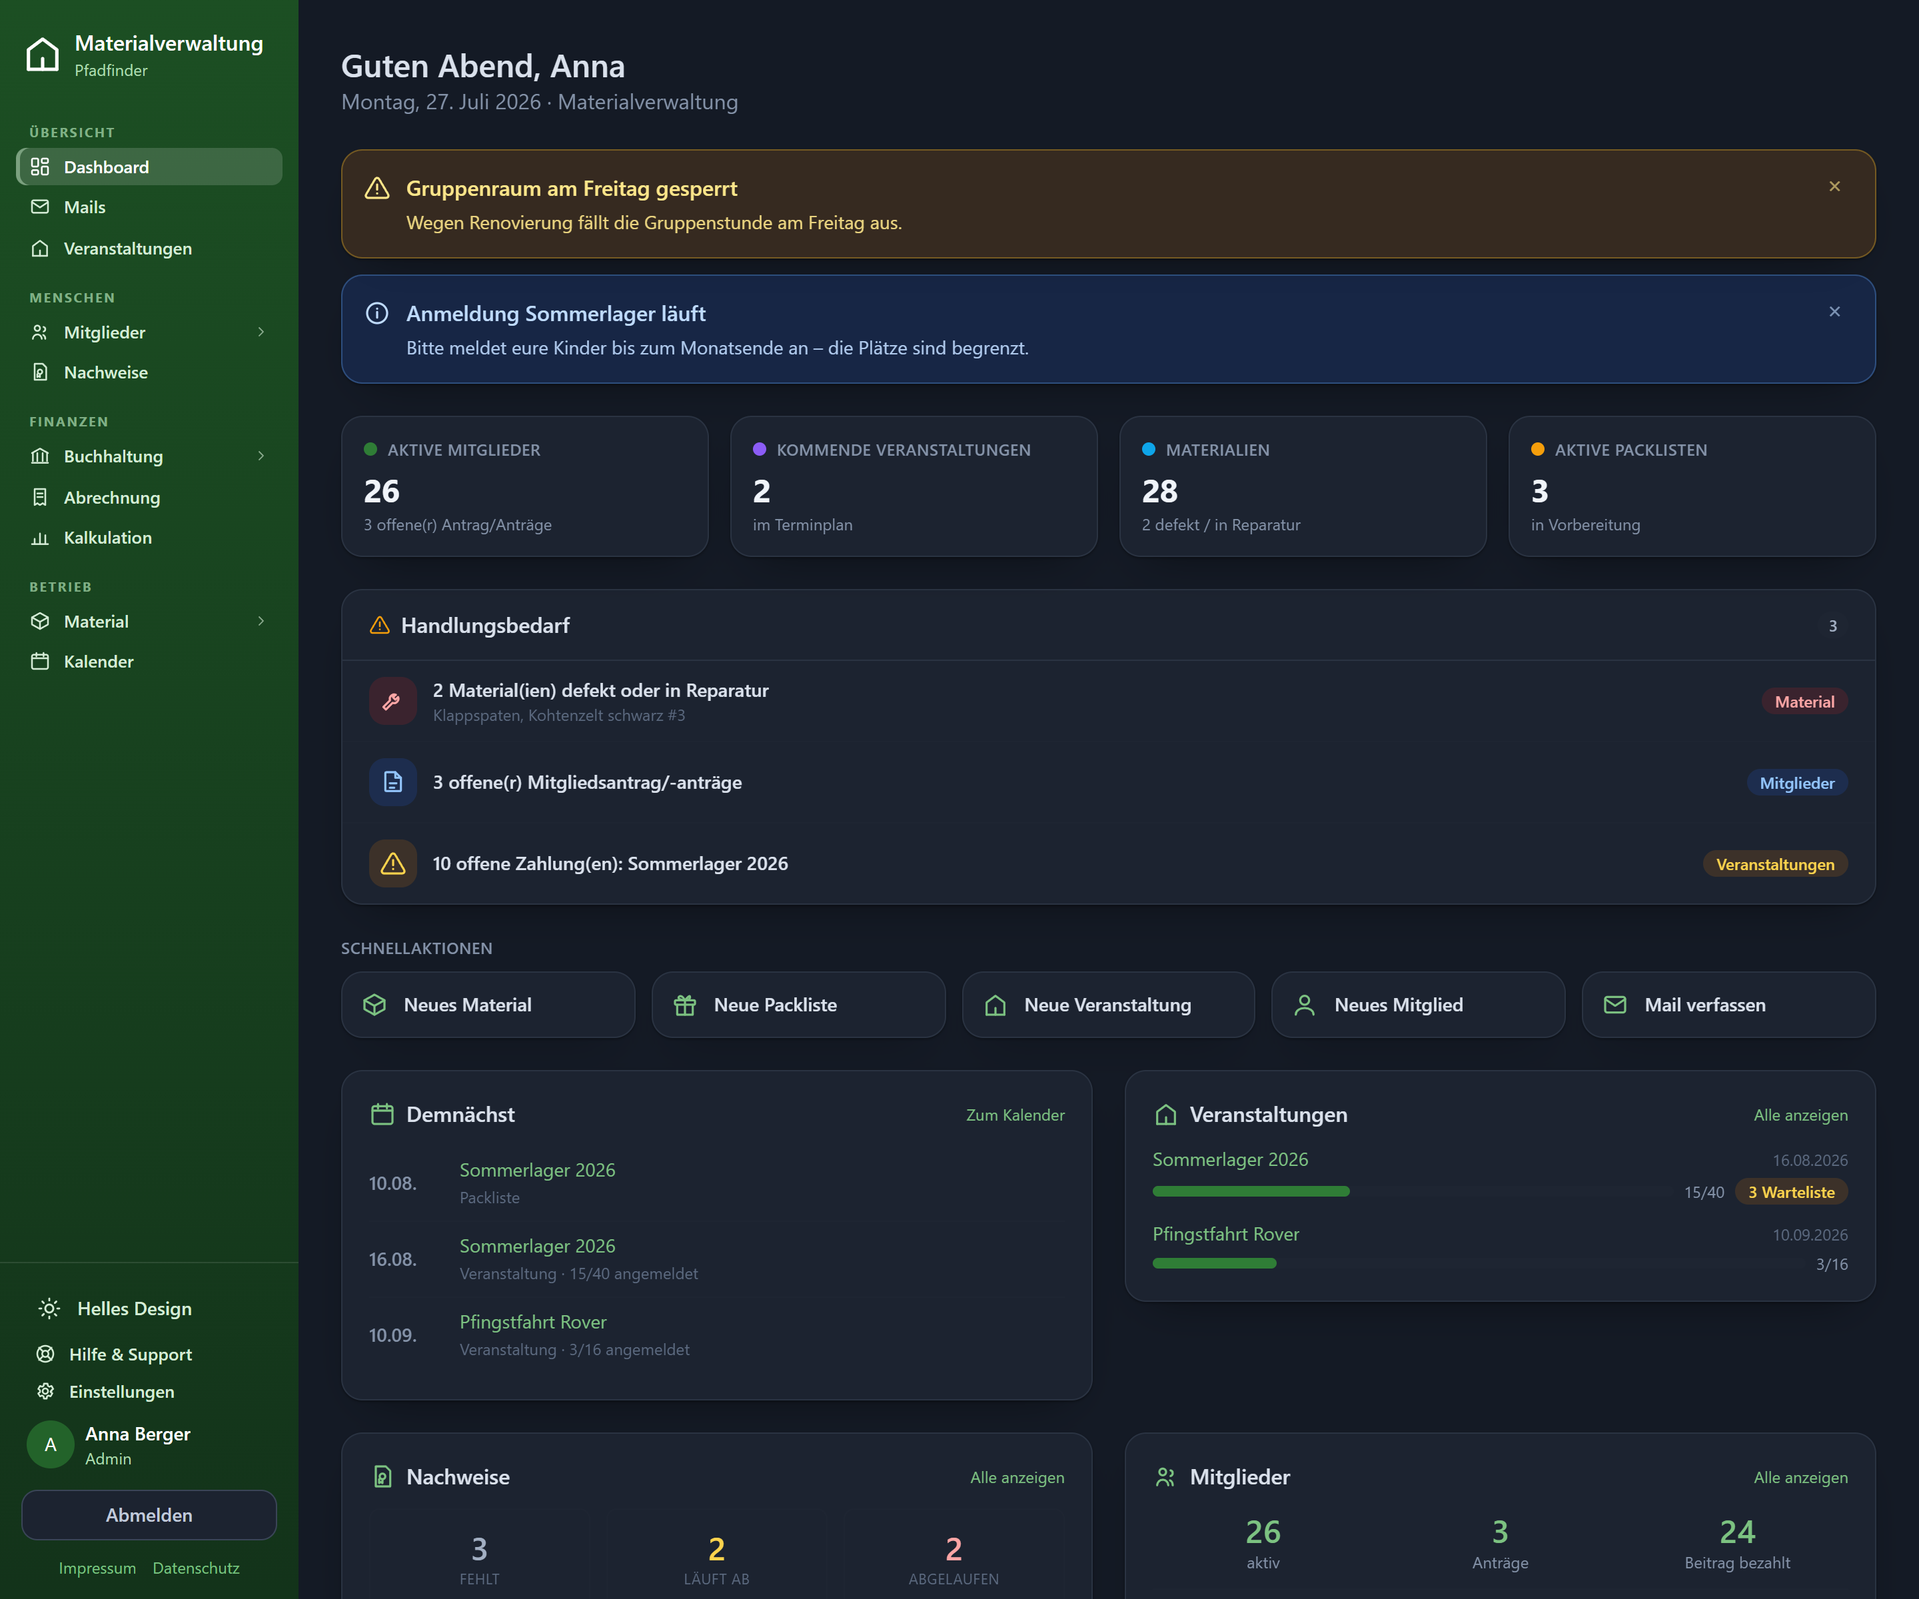This screenshot has width=1919, height=1599.
Task: Click the house icon beside Veranstaltungen card heading
Action: point(1166,1114)
